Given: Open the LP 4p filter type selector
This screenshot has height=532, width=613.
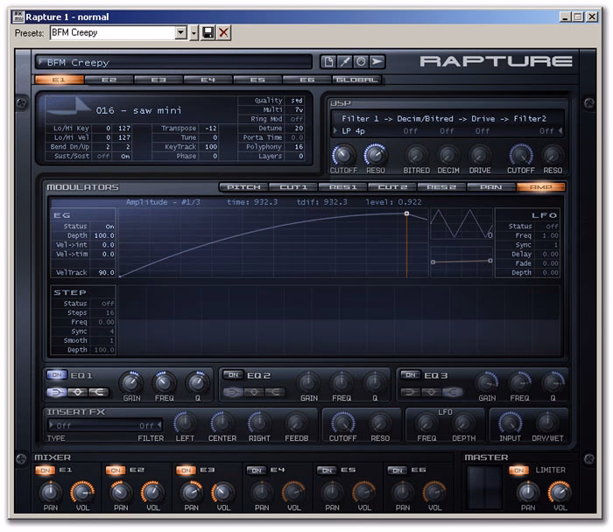Looking at the screenshot, I should [354, 131].
